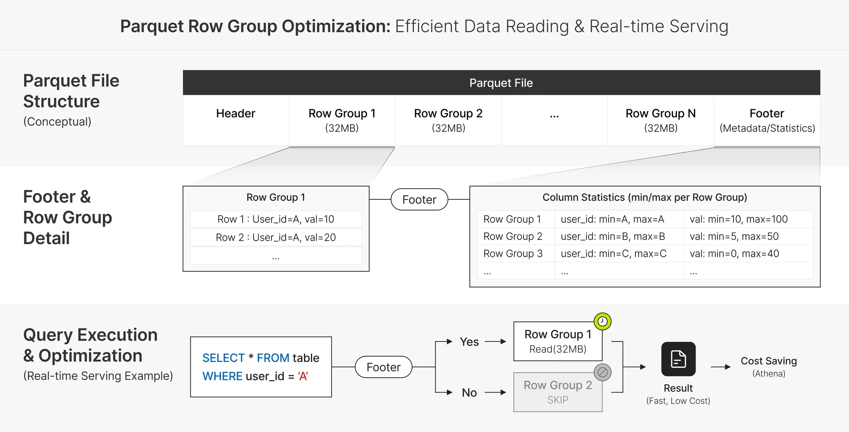Click the gray skip icon on Row Group 2
The image size is (849, 432).
click(602, 372)
